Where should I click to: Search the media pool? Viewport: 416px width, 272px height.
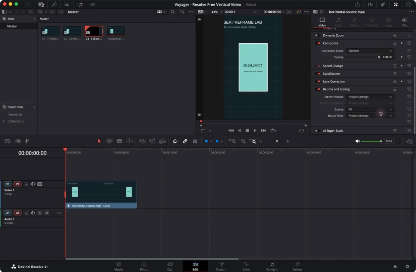pyautogui.click(x=172, y=12)
